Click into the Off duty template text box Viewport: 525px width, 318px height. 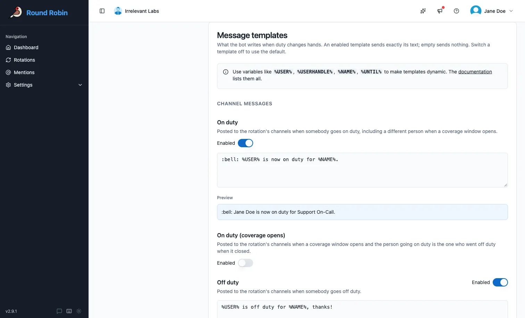pyautogui.click(x=362, y=309)
